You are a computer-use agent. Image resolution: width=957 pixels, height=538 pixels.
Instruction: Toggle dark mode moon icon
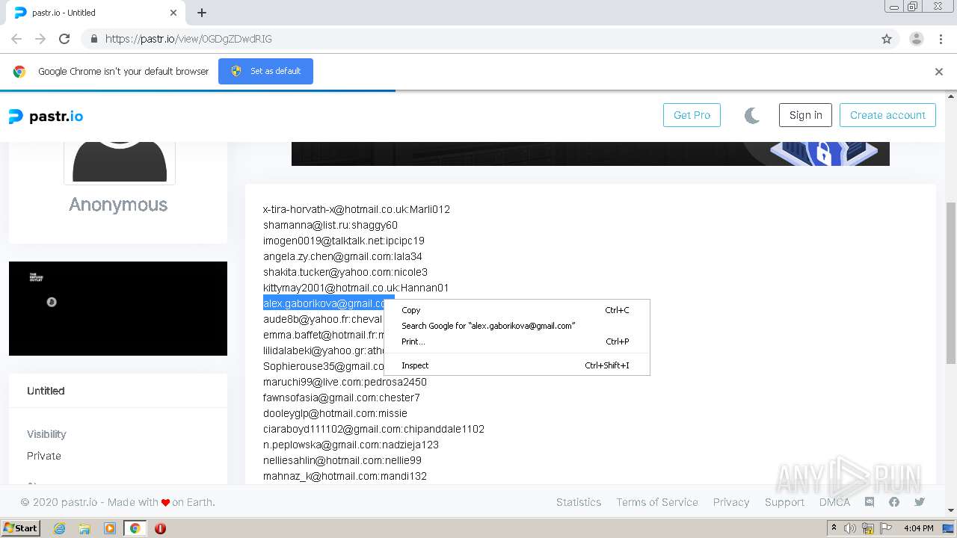click(x=752, y=115)
